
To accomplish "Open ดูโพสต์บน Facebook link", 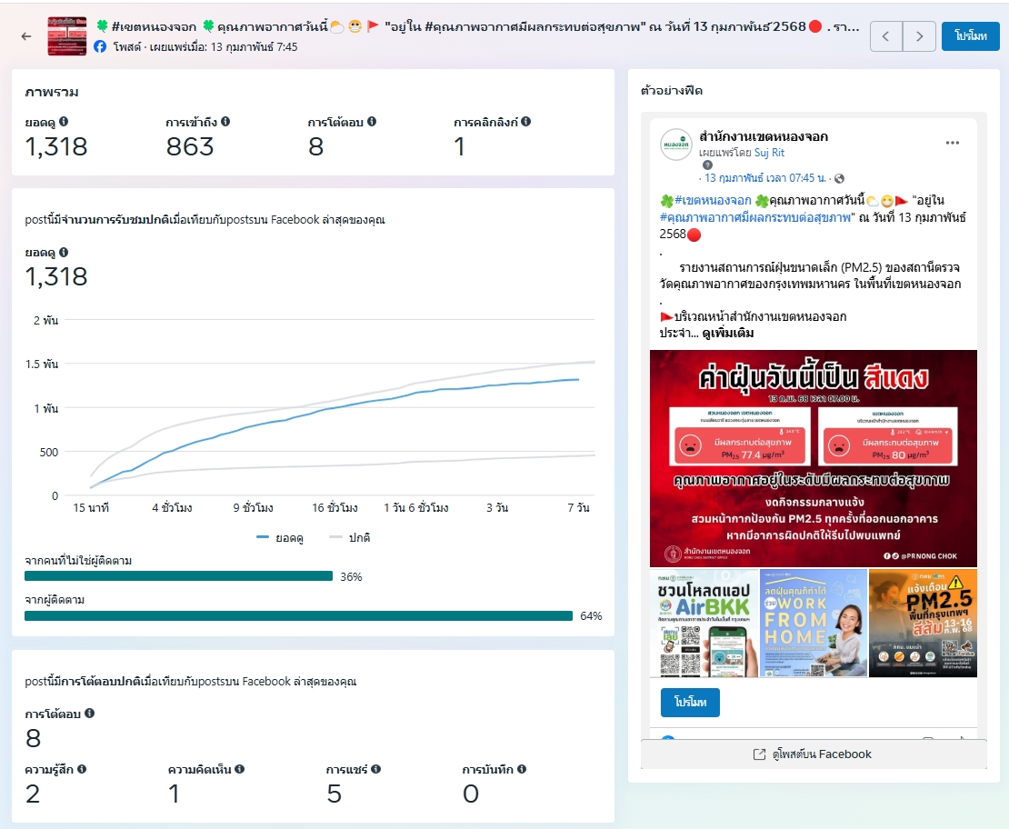I will click(813, 754).
